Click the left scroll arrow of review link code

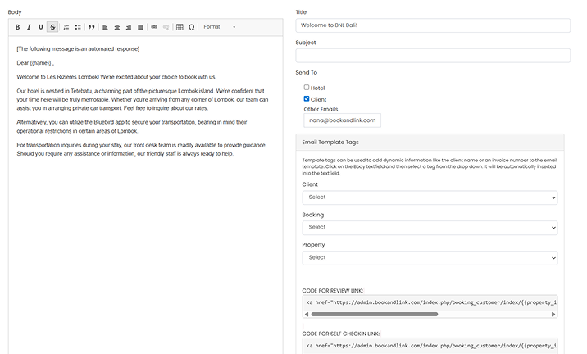click(307, 315)
